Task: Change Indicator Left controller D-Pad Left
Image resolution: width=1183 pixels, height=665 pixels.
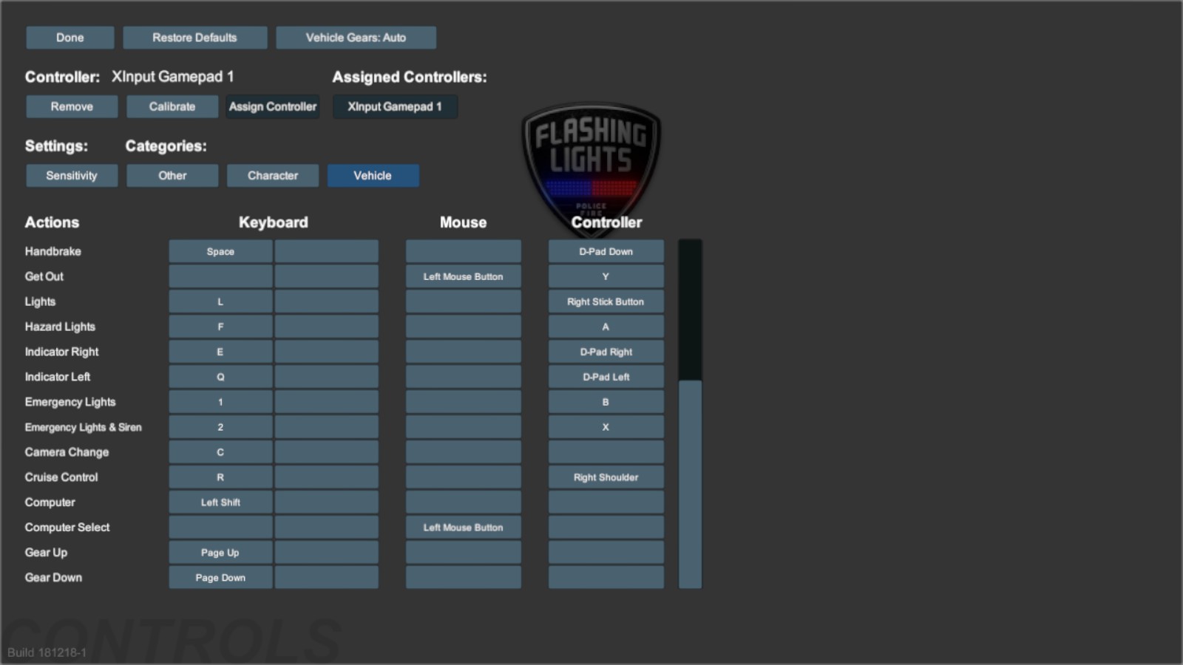Action: pyautogui.click(x=606, y=377)
